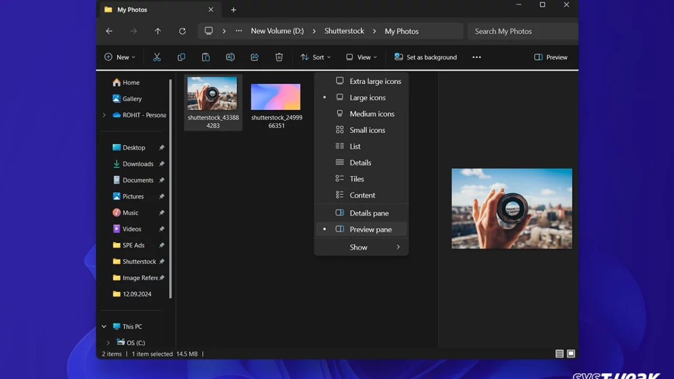Click the navigation pane scrollbar
This screenshot has height=379, width=674.
(x=171, y=188)
